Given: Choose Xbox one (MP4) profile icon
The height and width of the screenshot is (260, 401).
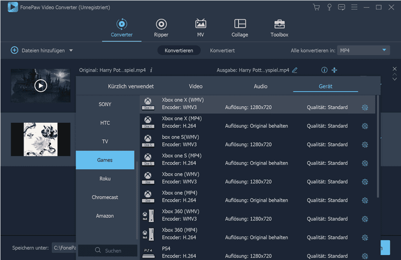Looking at the screenshot, I should 148,196.
